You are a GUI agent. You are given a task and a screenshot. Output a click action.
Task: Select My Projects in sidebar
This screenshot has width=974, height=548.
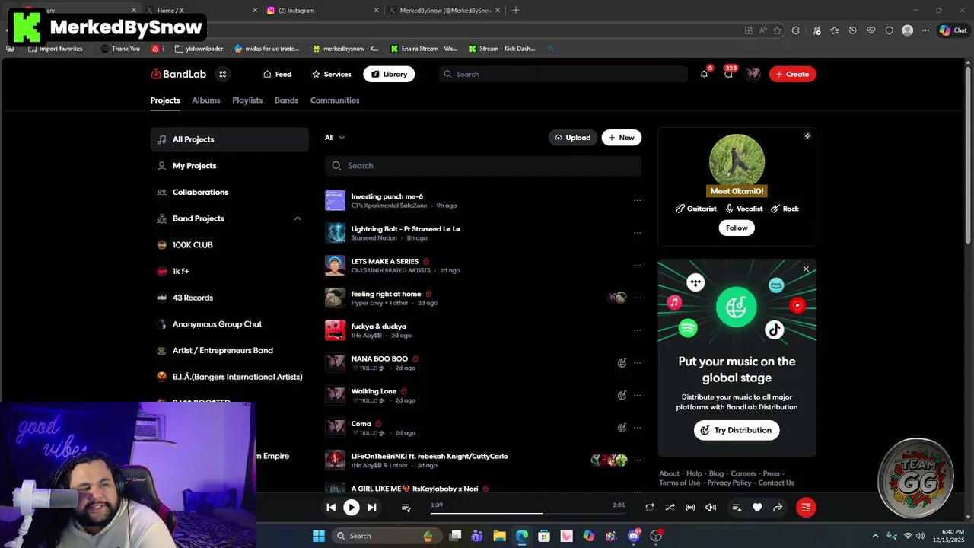(230, 166)
